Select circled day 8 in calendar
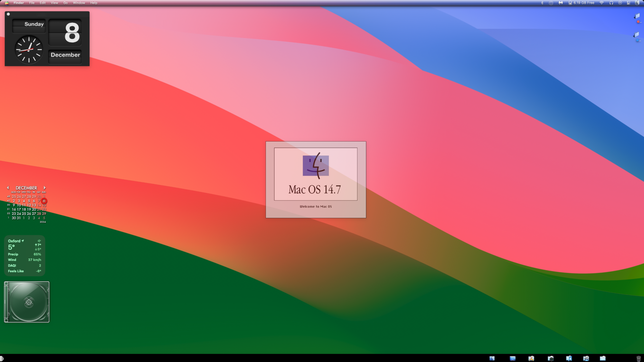 [x=44, y=201]
